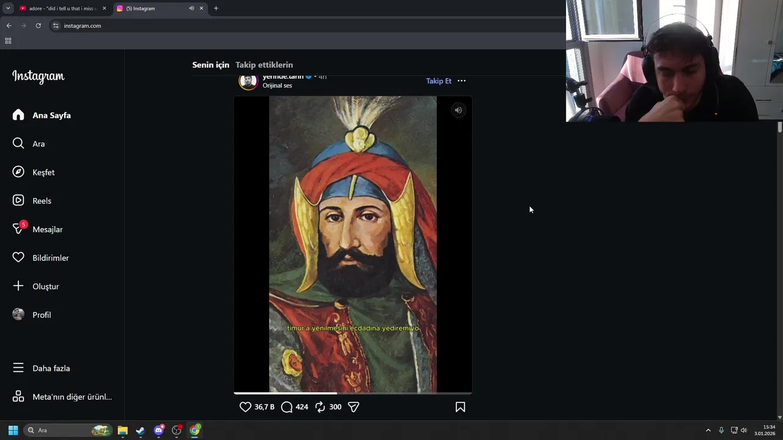Screen dimensions: 783x440
Task: Follow account via Takip Et
Action: coord(439,81)
